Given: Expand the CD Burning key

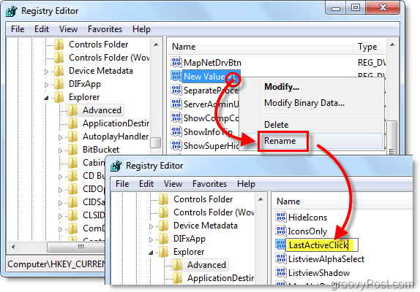Looking at the screenshot, I should coord(60,177).
